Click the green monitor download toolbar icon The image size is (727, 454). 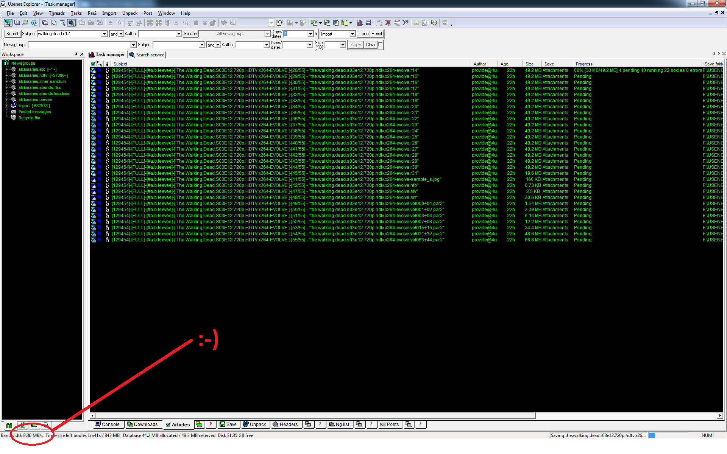[x=314, y=23]
